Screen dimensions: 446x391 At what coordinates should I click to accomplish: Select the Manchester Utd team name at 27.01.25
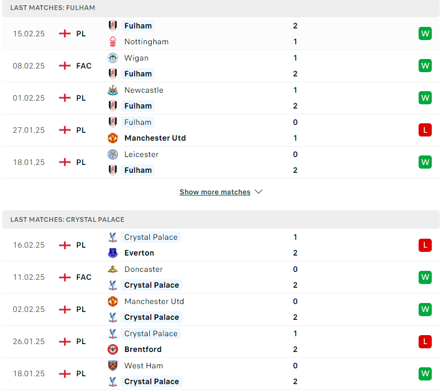pyautogui.click(x=155, y=138)
